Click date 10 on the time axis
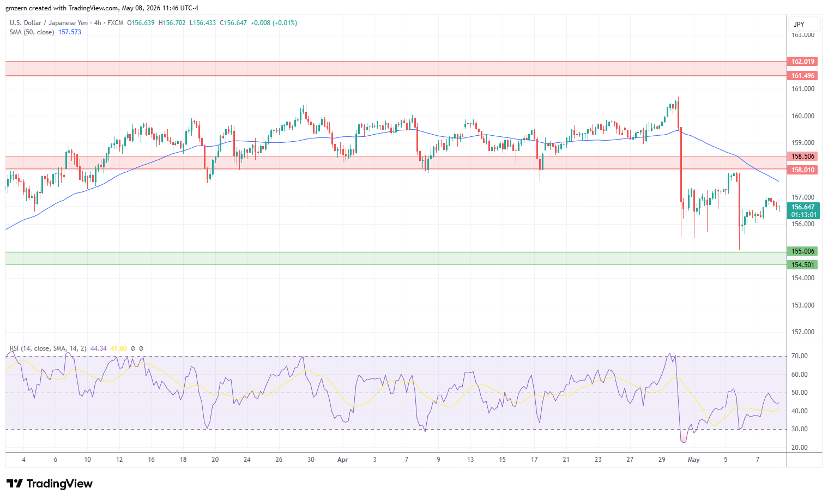828x500 pixels. point(87,460)
